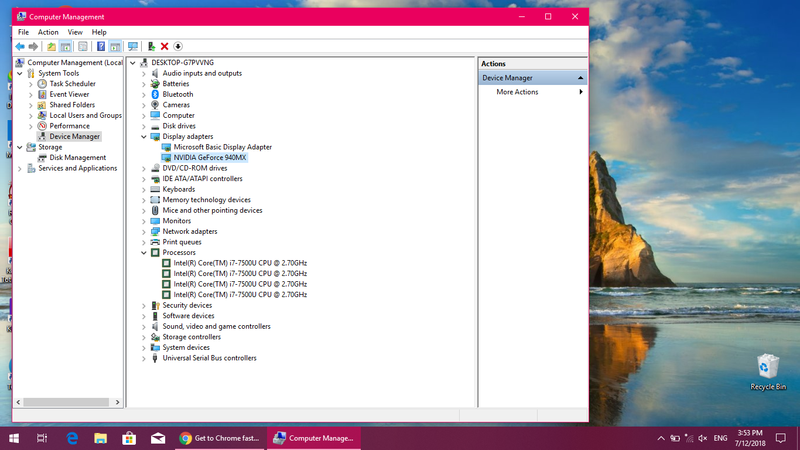This screenshot has height=450, width=800.
Task: Select NVIDIA GeForce 940MX adapter
Action: tap(210, 158)
